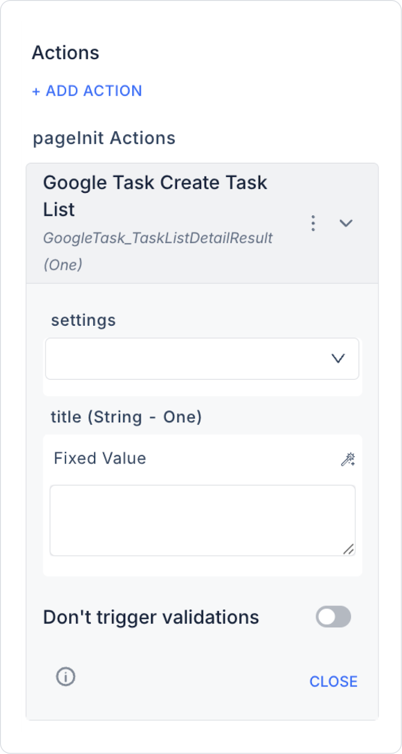402x754 pixels.
Task: Click the Don't trigger validations label
Action: [x=151, y=617]
